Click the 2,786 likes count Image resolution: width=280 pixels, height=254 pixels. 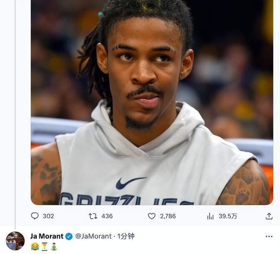tap(167, 216)
